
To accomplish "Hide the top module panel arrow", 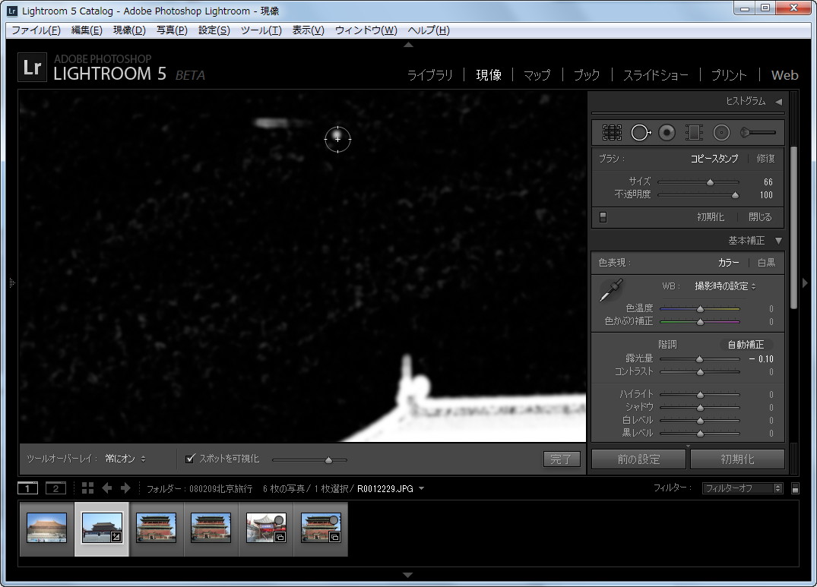I will 409,45.
